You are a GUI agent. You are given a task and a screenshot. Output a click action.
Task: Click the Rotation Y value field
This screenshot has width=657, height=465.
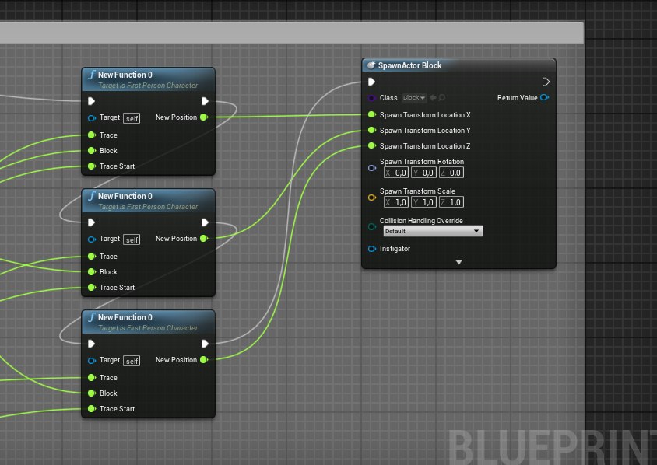click(423, 173)
